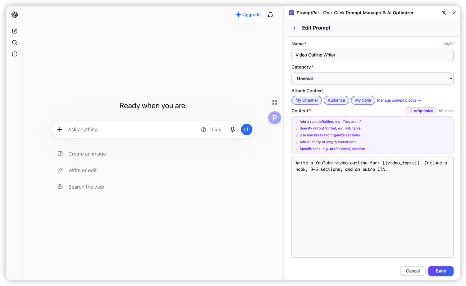Open the chat bubble sidebar icon

(x=15, y=54)
